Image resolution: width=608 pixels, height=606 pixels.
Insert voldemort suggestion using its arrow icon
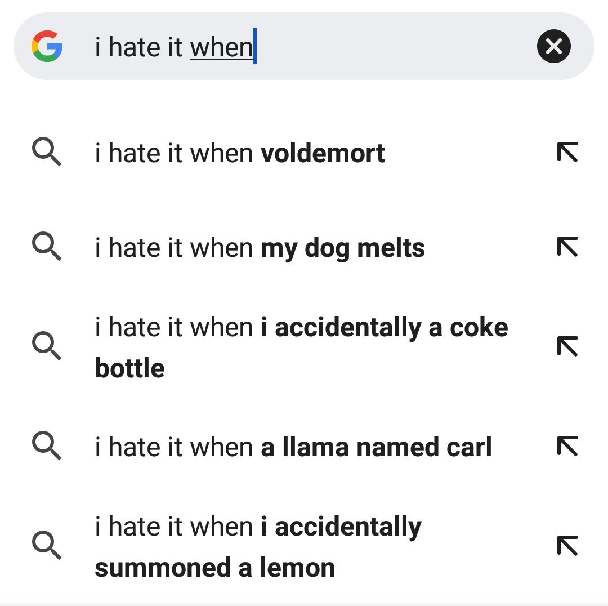pyautogui.click(x=567, y=151)
